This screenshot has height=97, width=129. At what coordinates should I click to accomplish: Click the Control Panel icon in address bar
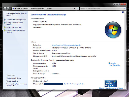click(13, 8)
